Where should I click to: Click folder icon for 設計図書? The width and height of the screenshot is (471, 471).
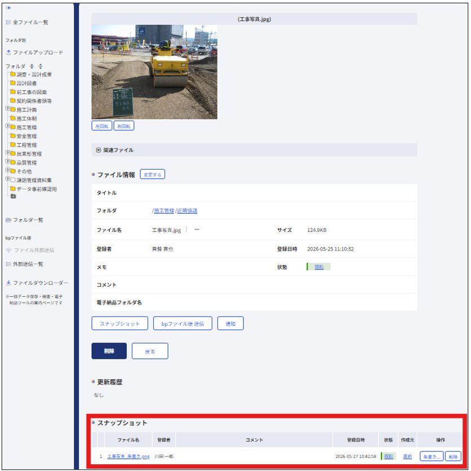tap(13, 83)
